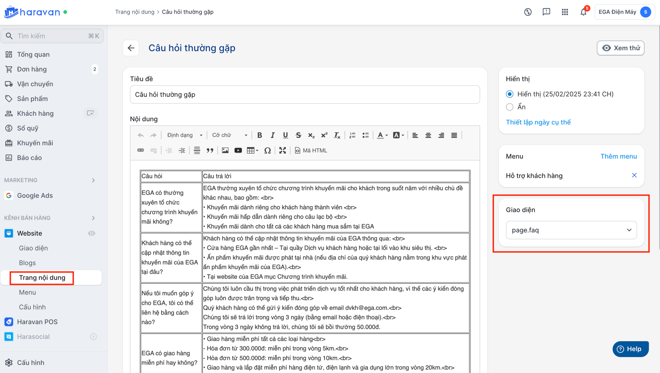Open the notifications bell
The width and height of the screenshot is (660, 373).
click(x=583, y=12)
